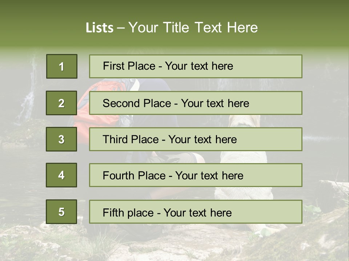The width and height of the screenshot is (349, 261).
Task: Click the 'Your Title Text Here' heading
Action: 193,28
